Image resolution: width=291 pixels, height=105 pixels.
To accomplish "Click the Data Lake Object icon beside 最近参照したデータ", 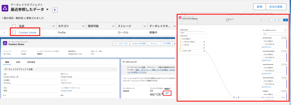I will click(5, 8).
